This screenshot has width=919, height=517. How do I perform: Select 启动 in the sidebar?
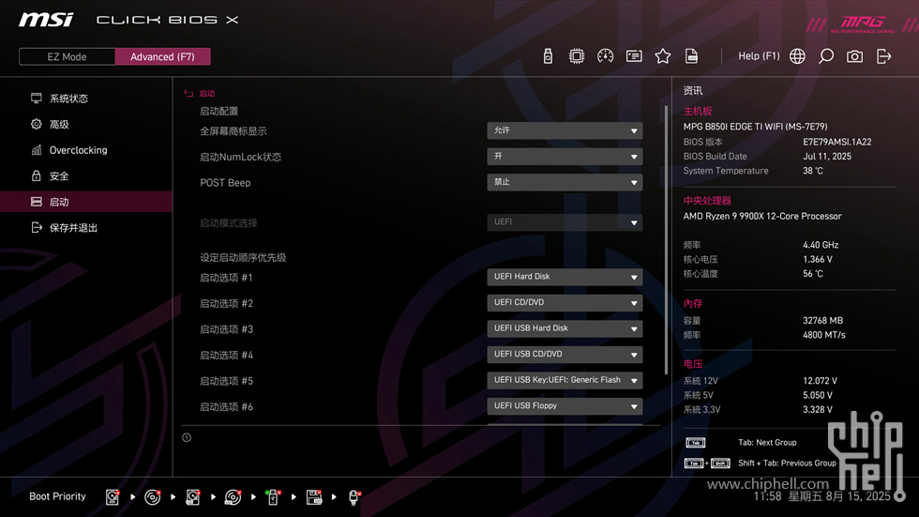click(x=86, y=202)
